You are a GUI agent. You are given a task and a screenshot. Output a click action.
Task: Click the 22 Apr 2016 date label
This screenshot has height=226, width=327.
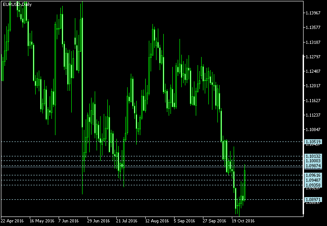[x=12, y=221]
